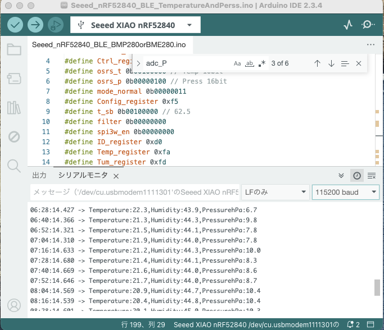
Task: Toggle Match Case in find widget
Action: tap(237, 63)
